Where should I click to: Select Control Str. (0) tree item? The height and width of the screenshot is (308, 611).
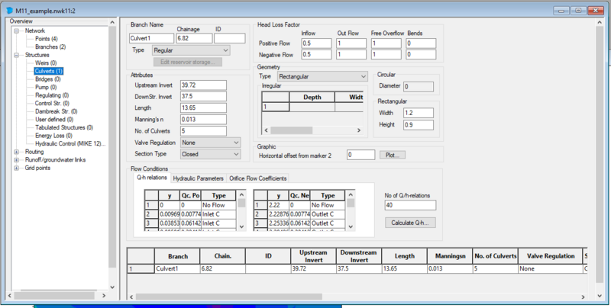[x=52, y=104]
